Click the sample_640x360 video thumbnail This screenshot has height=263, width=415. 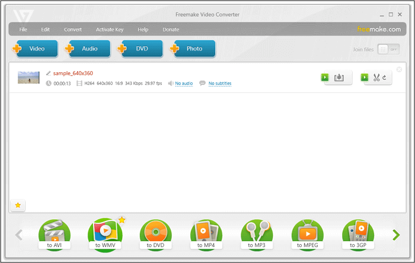click(28, 78)
